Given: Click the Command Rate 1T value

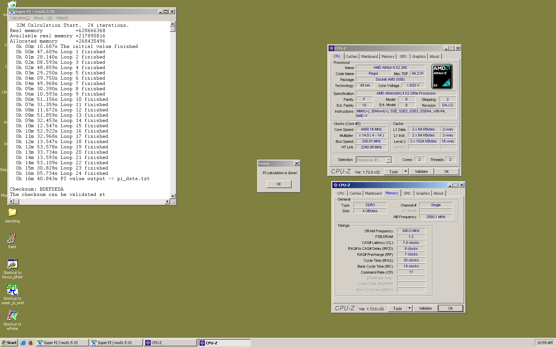Looking at the screenshot, I should coord(411,272).
